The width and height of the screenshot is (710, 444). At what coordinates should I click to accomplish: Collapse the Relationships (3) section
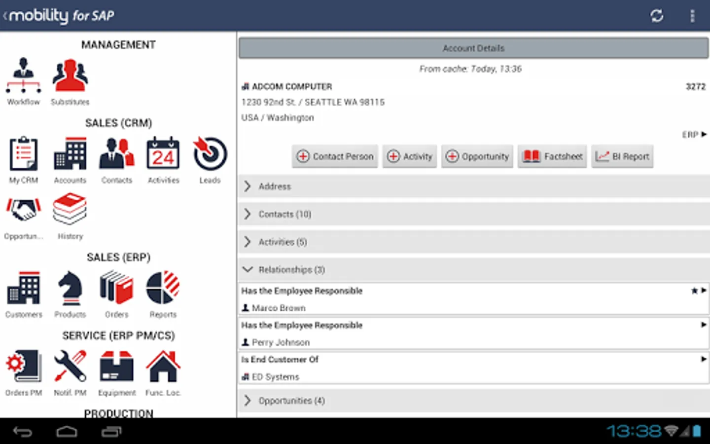474,269
